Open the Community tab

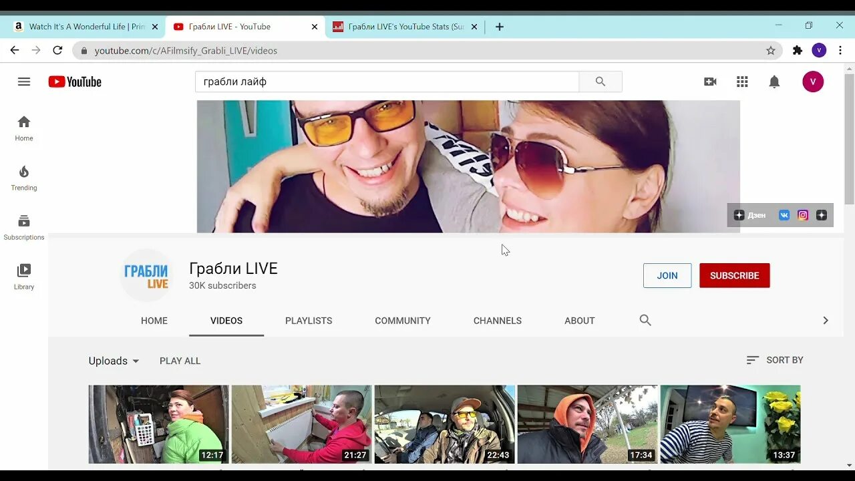[403, 321]
